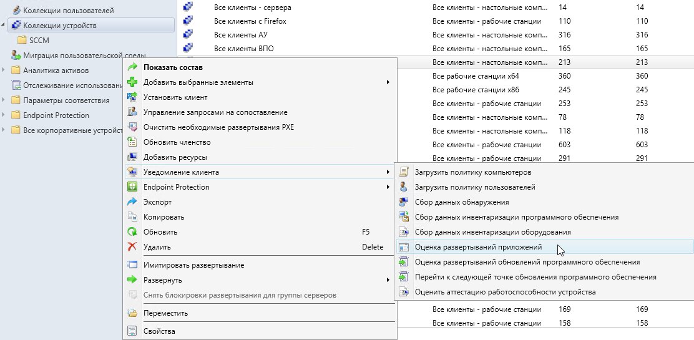Open the Развернуть submenu arrow

click(388, 280)
